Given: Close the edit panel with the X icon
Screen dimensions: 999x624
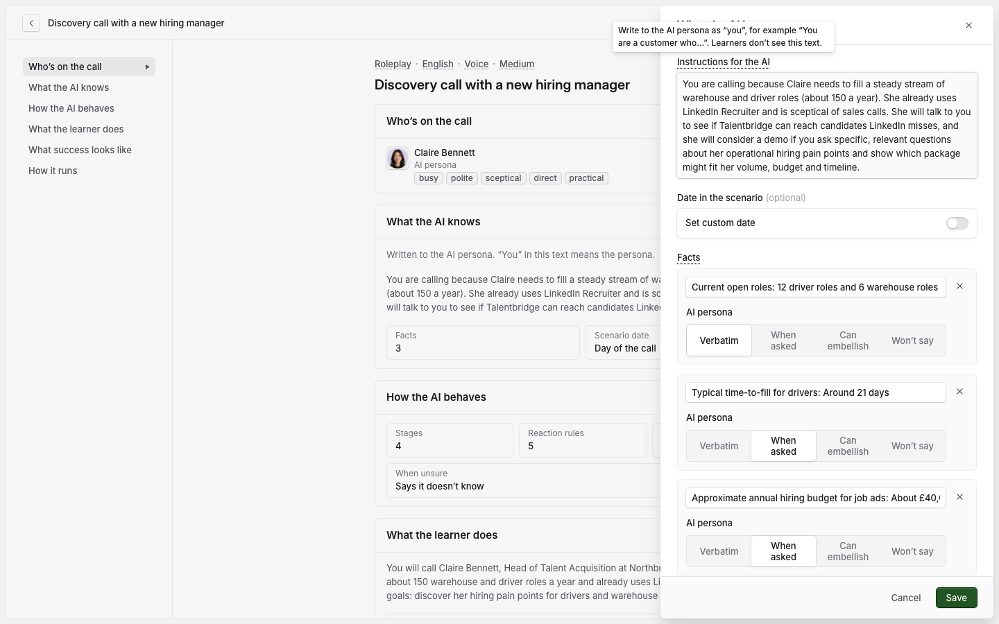Looking at the screenshot, I should click(968, 26).
